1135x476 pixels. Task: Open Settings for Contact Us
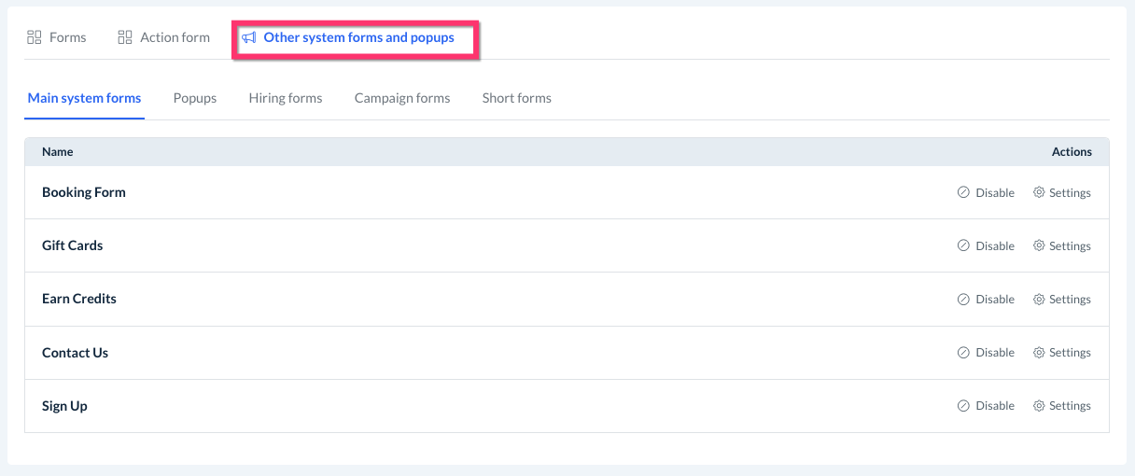pos(1070,353)
